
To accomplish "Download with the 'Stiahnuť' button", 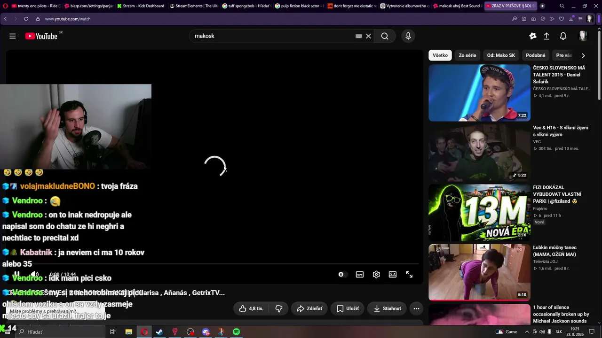I will (387, 308).
